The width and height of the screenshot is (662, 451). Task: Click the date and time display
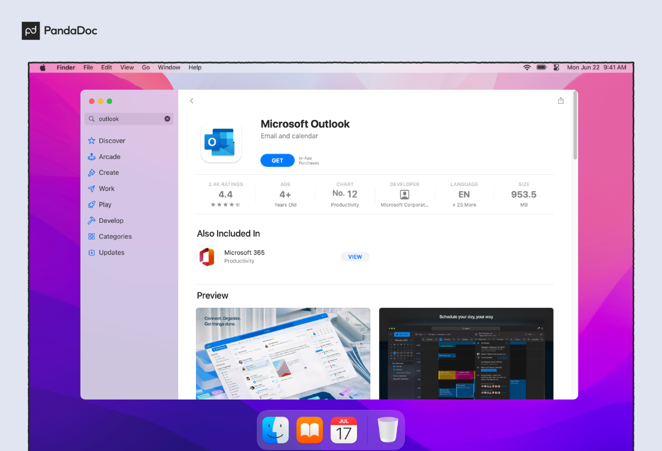(597, 68)
